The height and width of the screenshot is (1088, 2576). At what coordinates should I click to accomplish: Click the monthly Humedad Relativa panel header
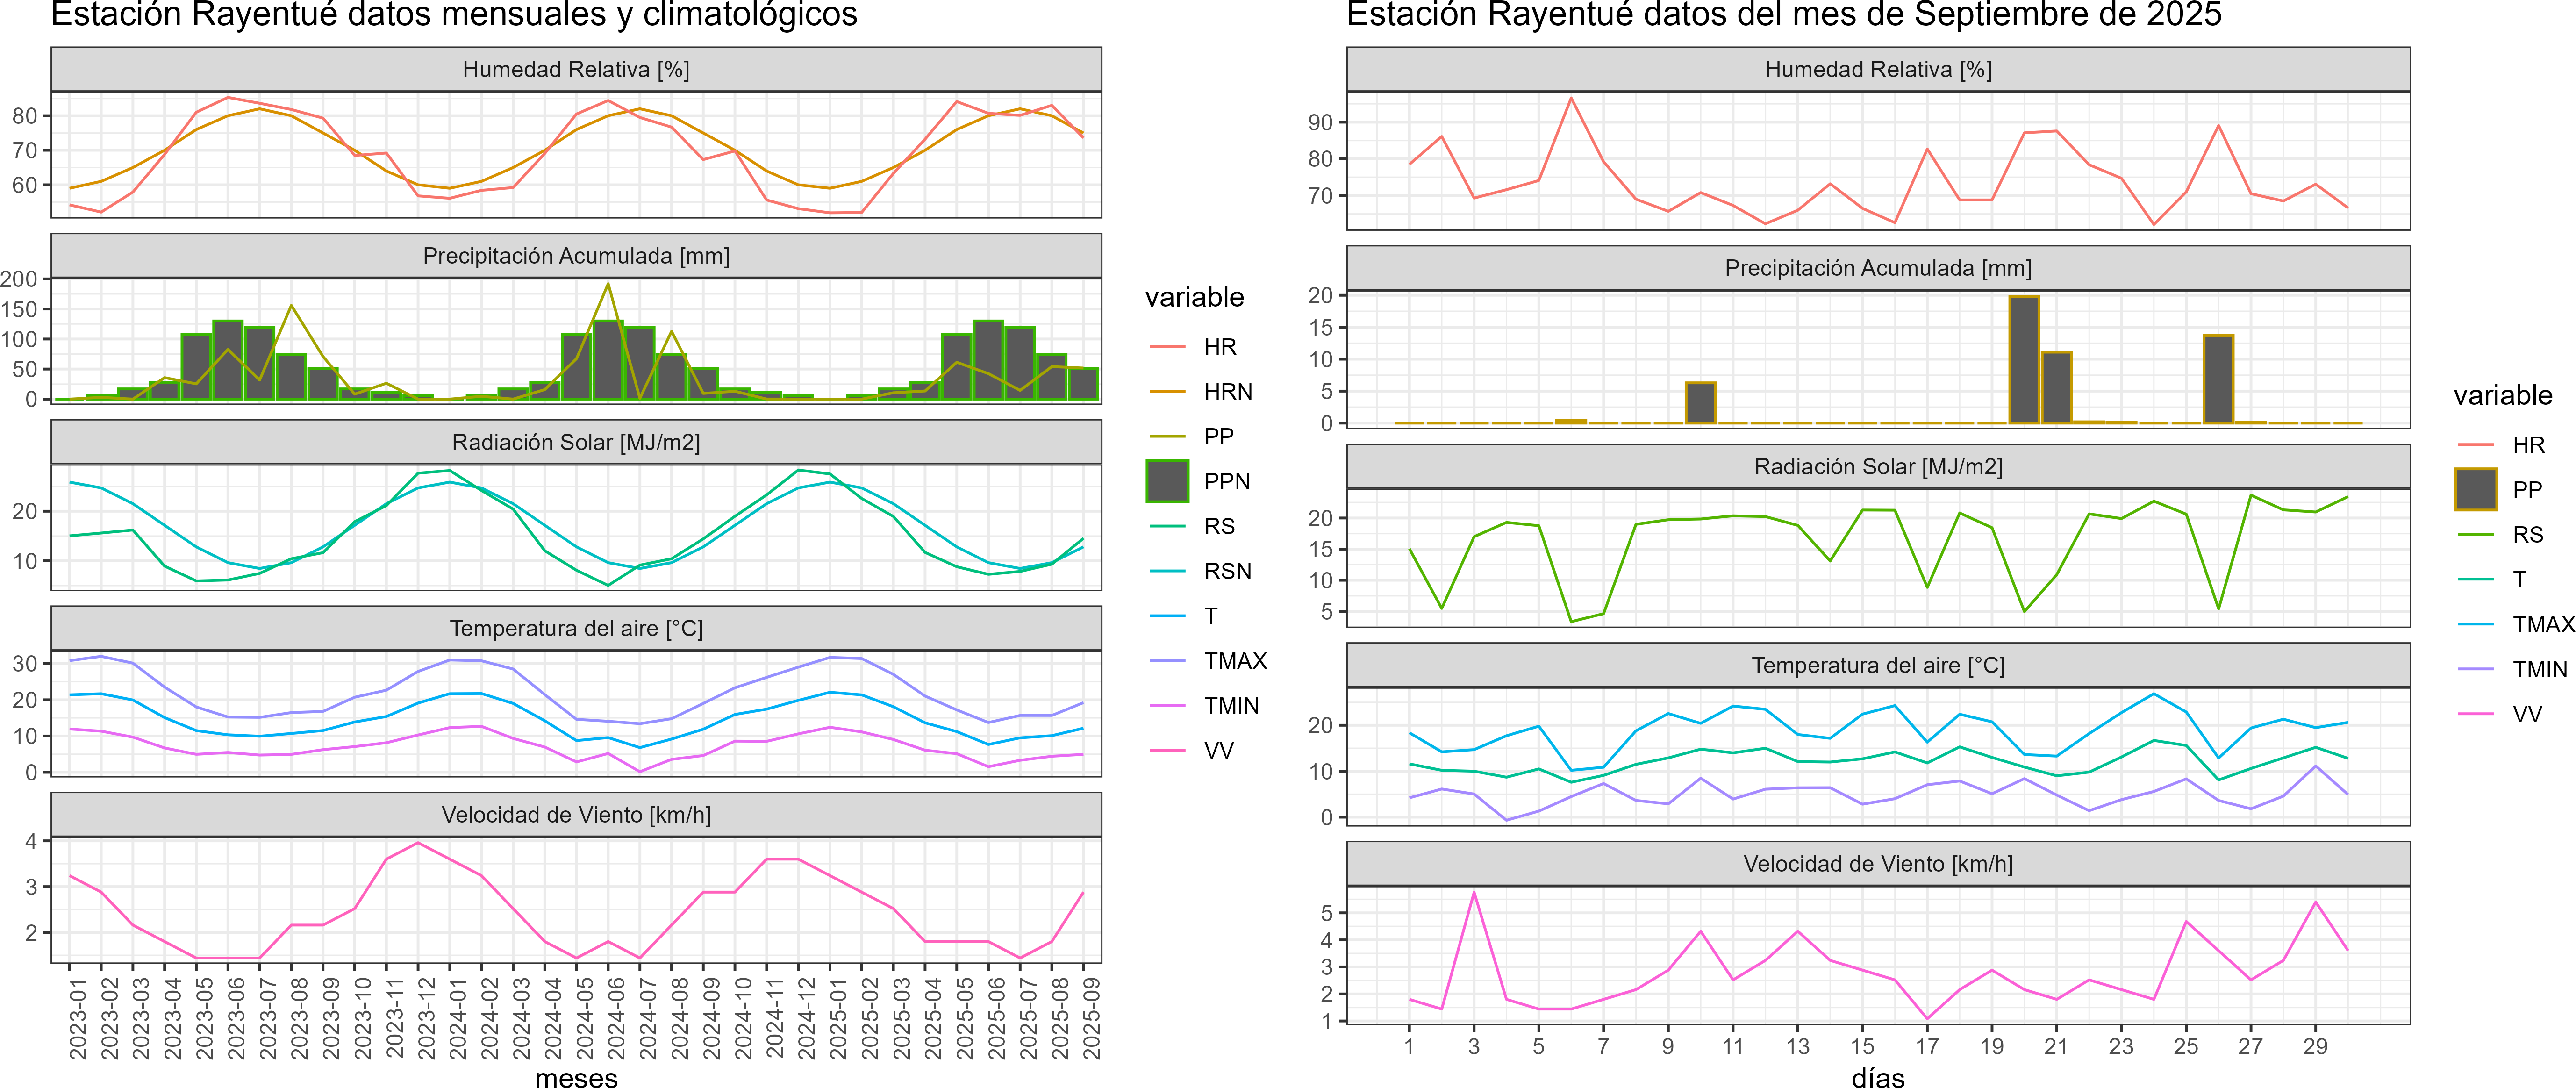coord(576,69)
